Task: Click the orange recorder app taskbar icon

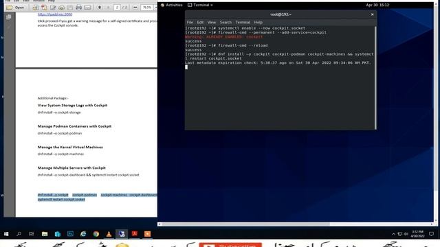Action: pyautogui.click(x=148, y=234)
